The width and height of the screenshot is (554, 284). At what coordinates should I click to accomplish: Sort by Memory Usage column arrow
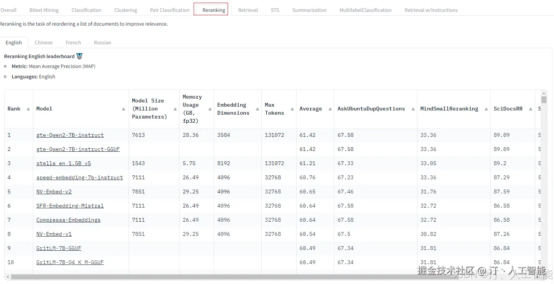click(210, 109)
